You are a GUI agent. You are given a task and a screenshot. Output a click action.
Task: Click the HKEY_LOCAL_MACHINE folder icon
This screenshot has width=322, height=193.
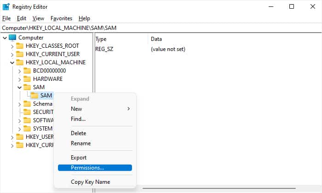(20, 62)
